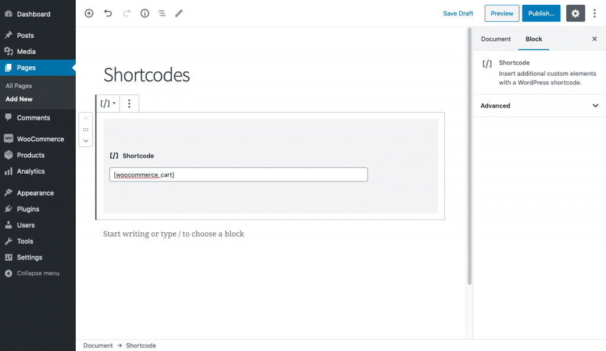Open the block inserter with the plus icon
Screen dimensions: 606x351
89,13
